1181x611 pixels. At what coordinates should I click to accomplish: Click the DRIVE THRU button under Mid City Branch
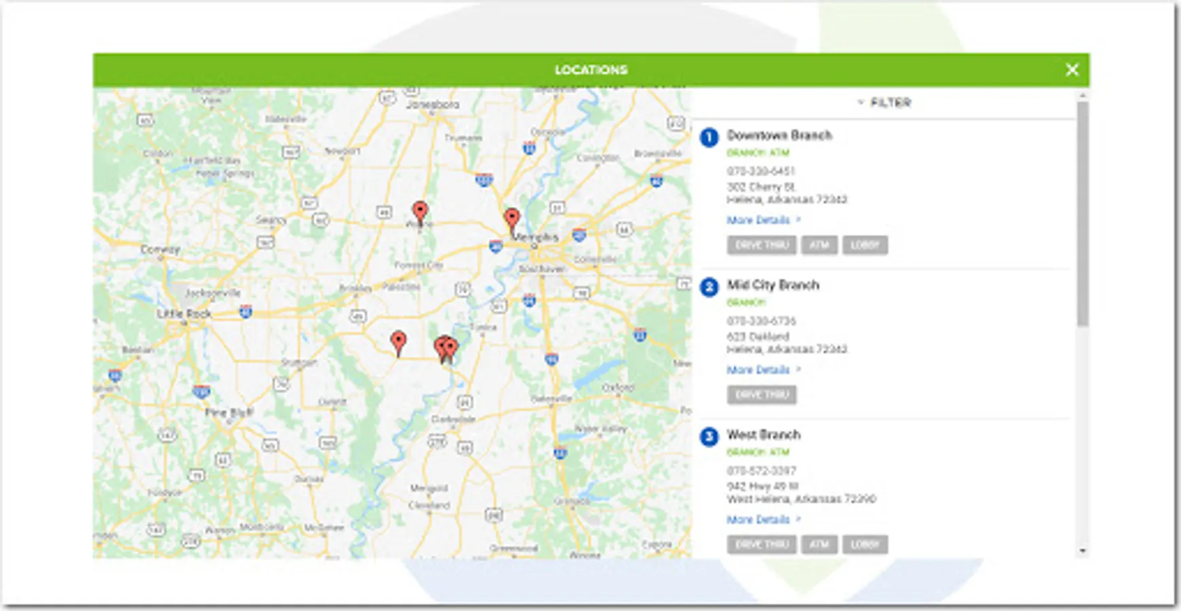[761, 394]
